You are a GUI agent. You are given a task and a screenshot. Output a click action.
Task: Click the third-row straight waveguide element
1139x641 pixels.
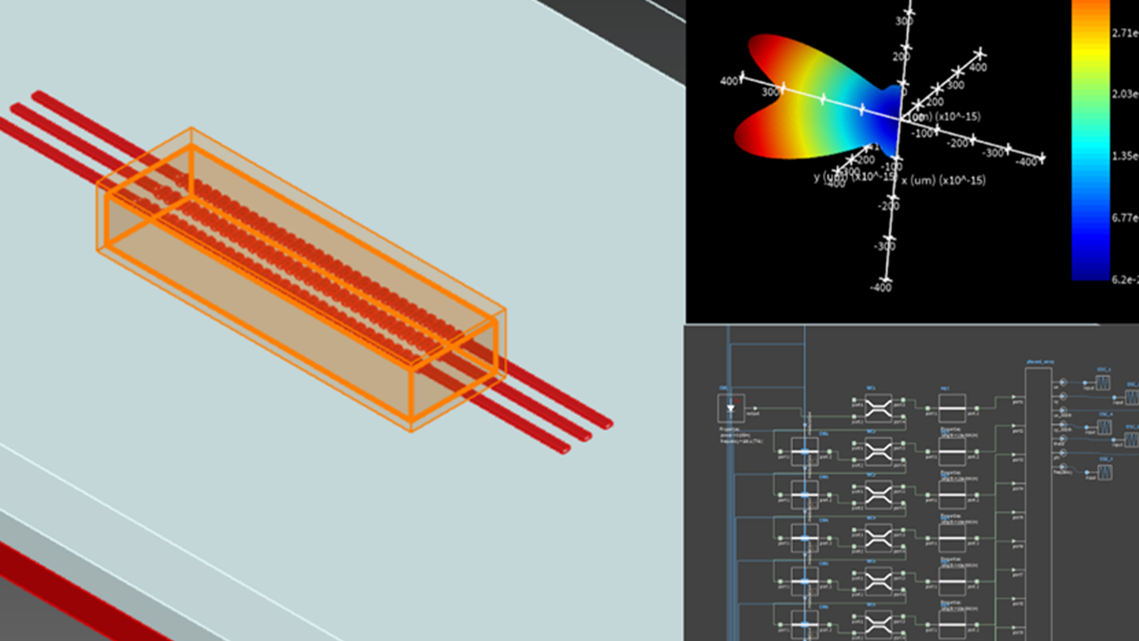(x=952, y=494)
